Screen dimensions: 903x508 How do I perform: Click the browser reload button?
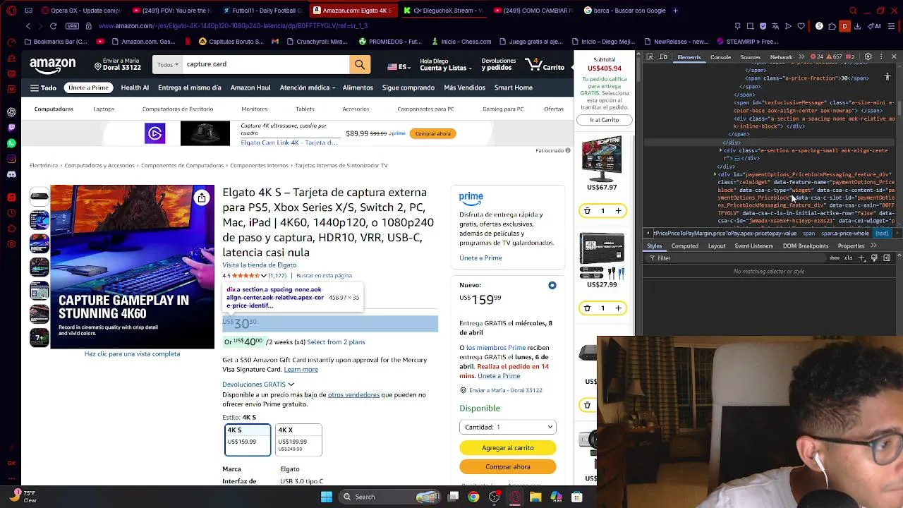[53, 26]
